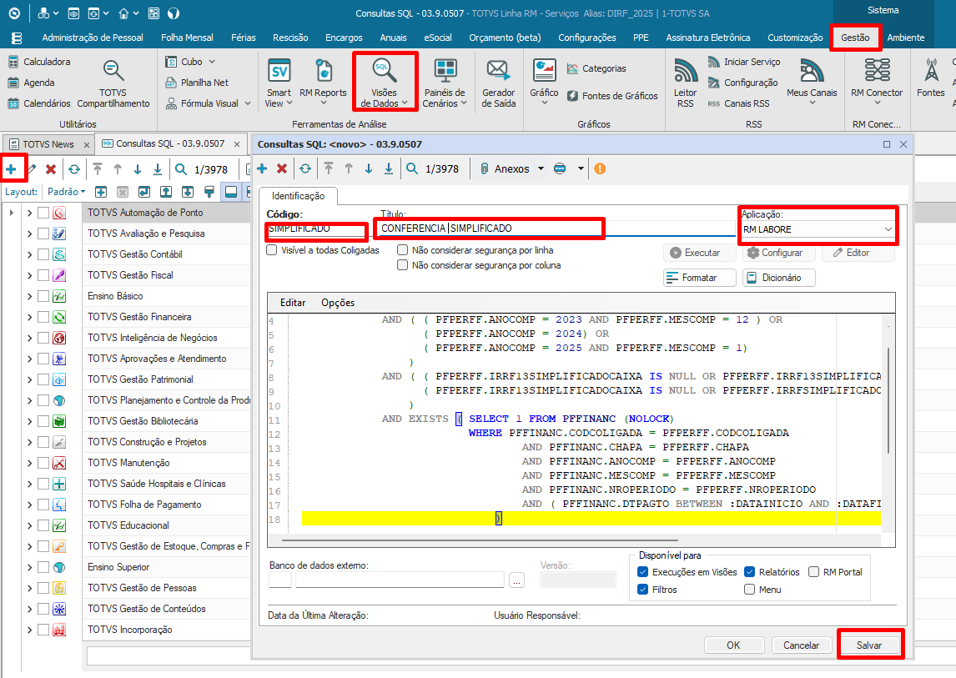This screenshot has width=956, height=678.
Task: Click the Executar button
Action: click(x=699, y=253)
